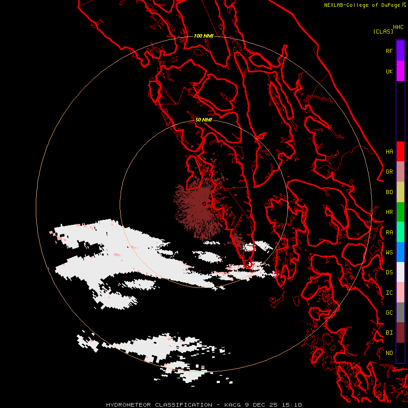Click the RA mint green legend swatch
The height and width of the screenshot is (408, 408).
pyautogui.click(x=400, y=232)
